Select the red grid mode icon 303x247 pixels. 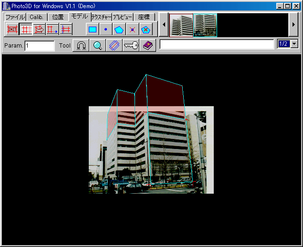tap(26, 29)
